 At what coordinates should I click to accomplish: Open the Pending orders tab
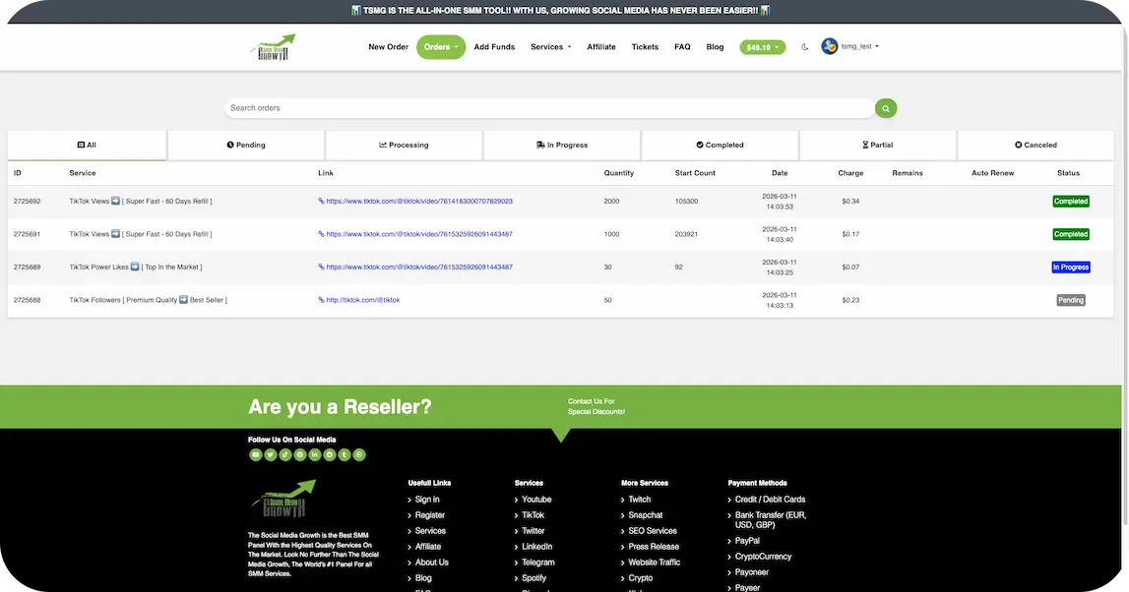click(246, 144)
